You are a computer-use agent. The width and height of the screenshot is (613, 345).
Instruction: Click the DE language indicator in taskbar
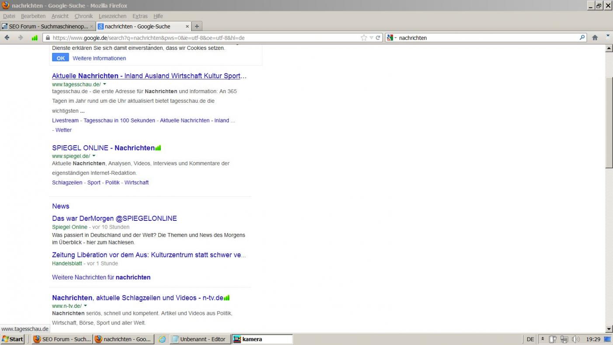pyautogui.click(x=530, y=339)
